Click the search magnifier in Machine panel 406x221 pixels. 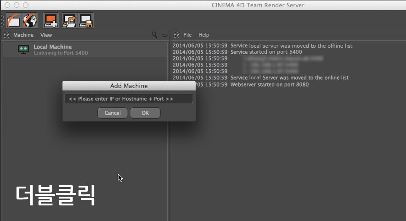pos(154,35)
